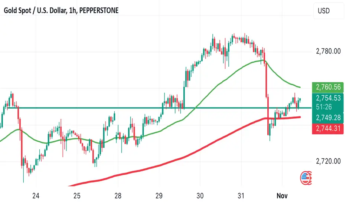
Task: Select the Nov date marker
Action: click(282, 195)
